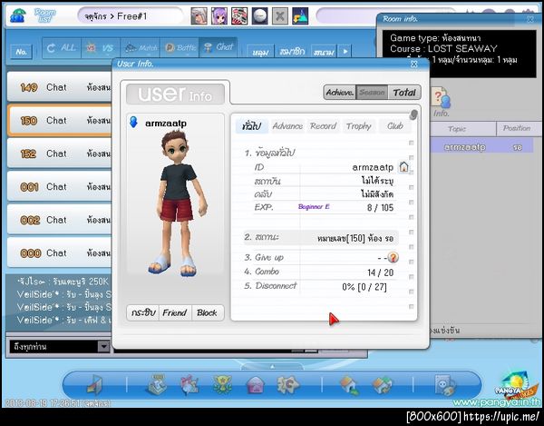Open the puzzle piece icon in bottom bar
544x426 pixels.
point(287,384)
